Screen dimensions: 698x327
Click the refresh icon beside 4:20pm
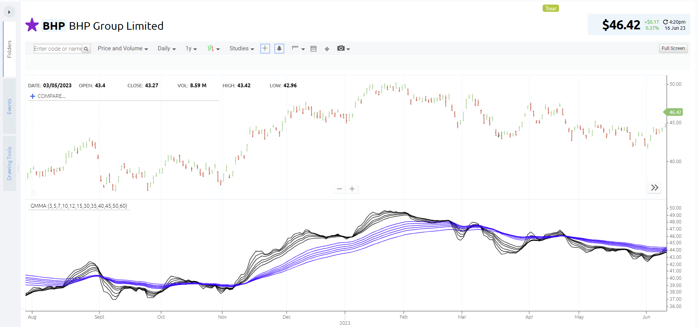click(666, 22)
